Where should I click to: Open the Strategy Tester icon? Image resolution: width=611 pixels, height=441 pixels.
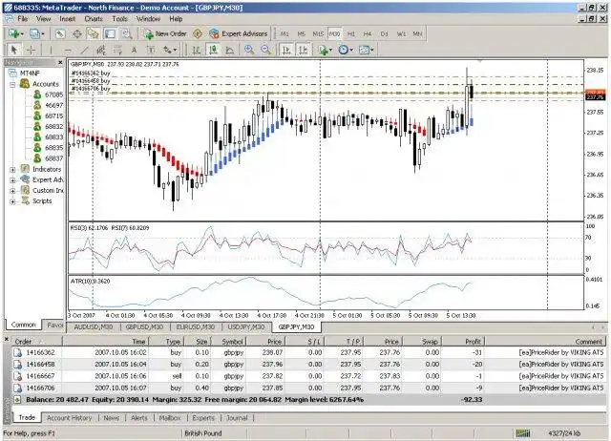coord(127,34)
